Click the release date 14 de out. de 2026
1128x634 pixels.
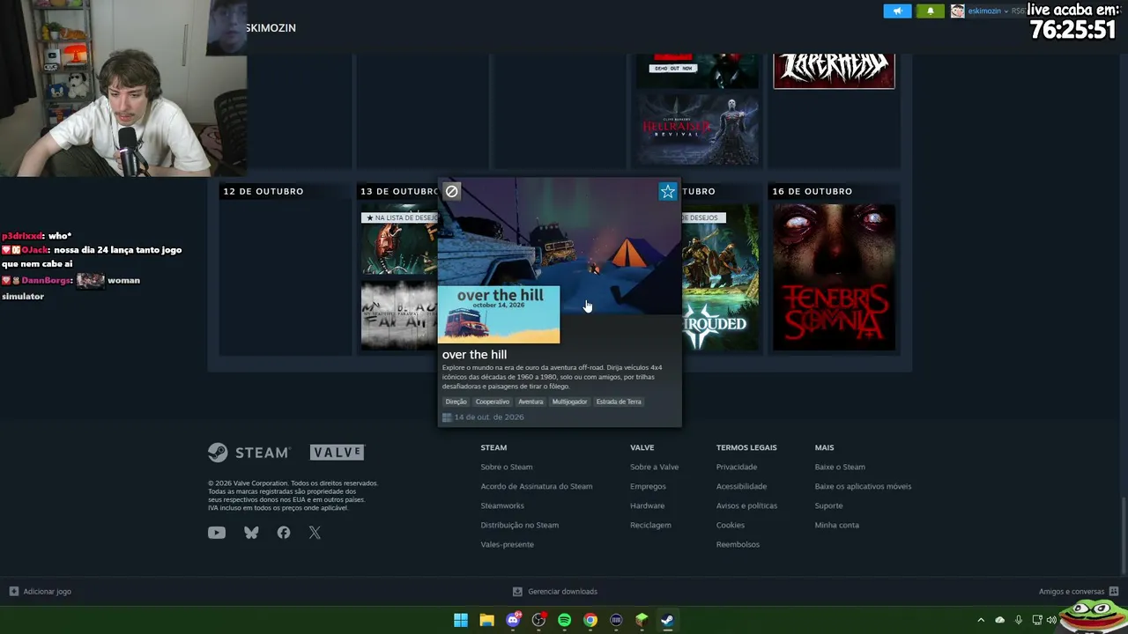pos(489,417)
